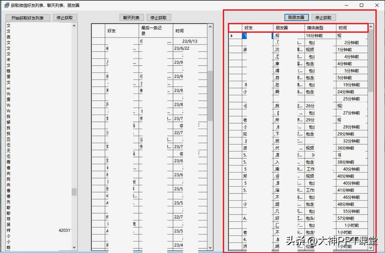This screenshot has height=253, width=385.
Task: Select friend cell A, in 57分钟前 row
Action: (257, 218)
